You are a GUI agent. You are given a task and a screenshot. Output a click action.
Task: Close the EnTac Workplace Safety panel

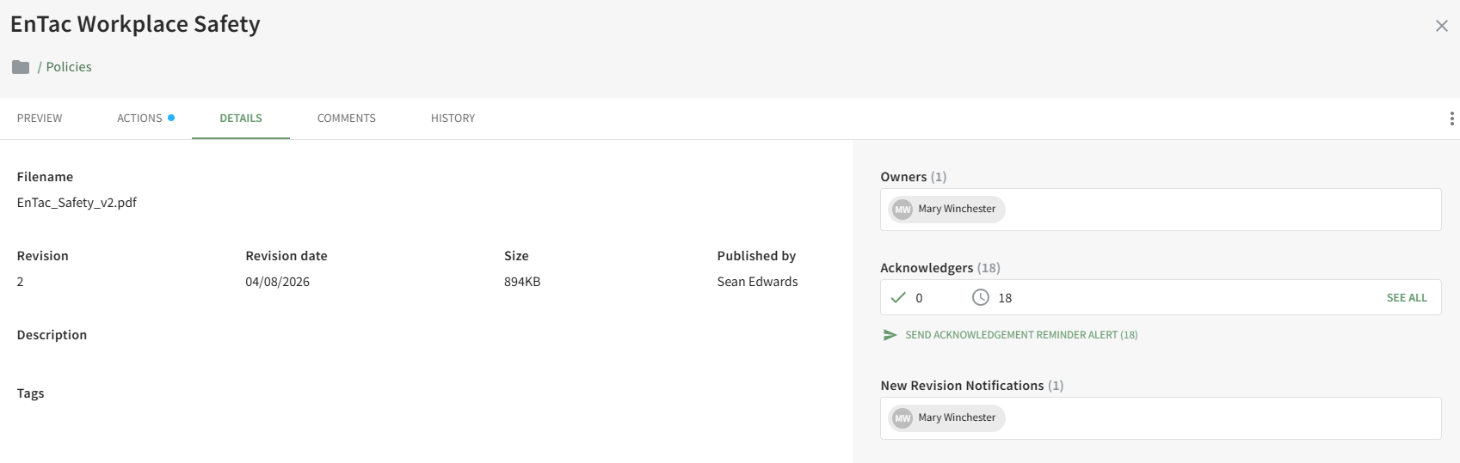(1441, 26)
